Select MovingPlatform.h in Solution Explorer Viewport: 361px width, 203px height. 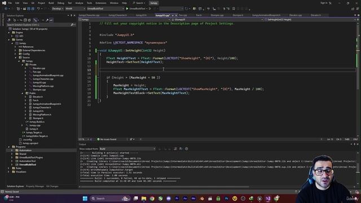tap(42, 114)
